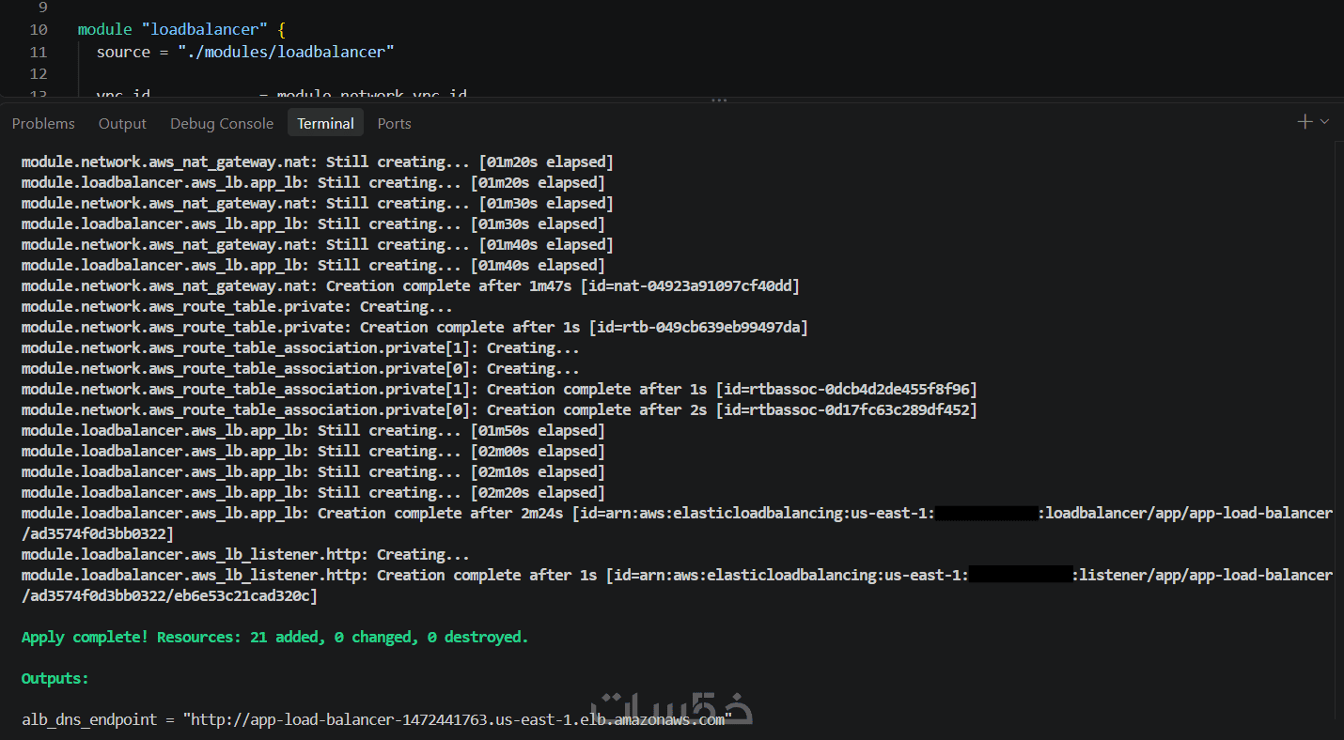The image size is (1344, 740).
Task: Click the plus icon for new terminal
Action: point(1305,122)
